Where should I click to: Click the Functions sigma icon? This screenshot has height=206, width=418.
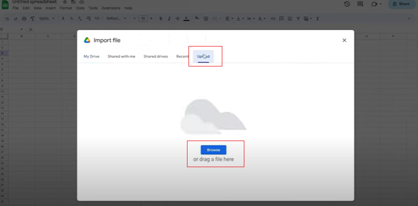click(x=318, y=18)
